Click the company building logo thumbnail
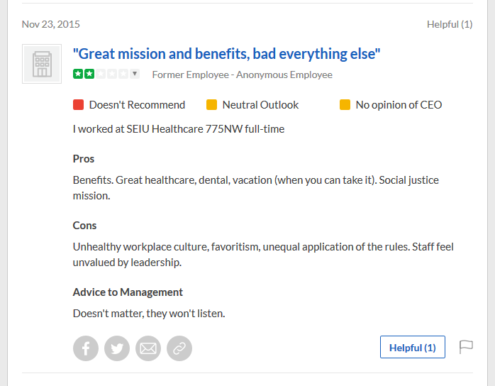 click(42, 64)
